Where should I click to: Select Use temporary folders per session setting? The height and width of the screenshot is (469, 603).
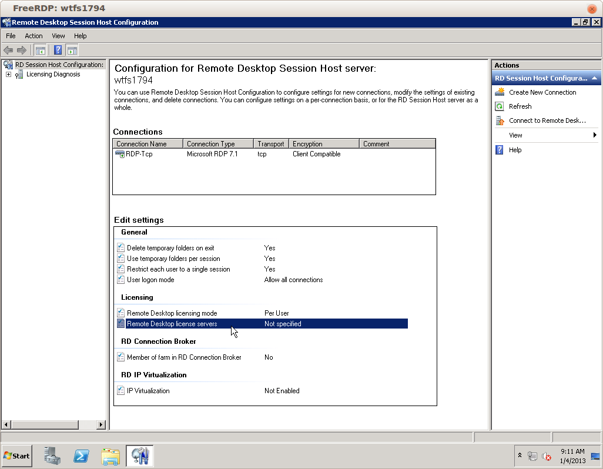(173, 259)
